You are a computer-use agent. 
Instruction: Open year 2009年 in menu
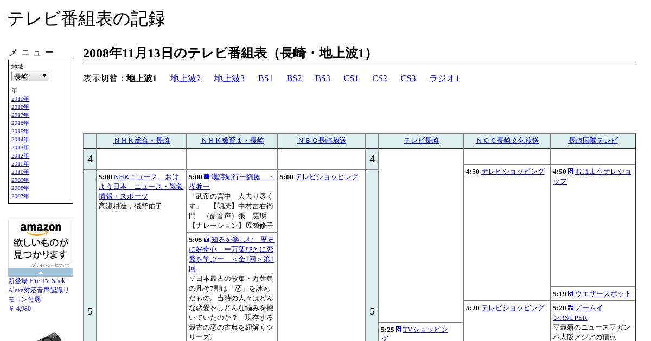(x=20, y=180)
